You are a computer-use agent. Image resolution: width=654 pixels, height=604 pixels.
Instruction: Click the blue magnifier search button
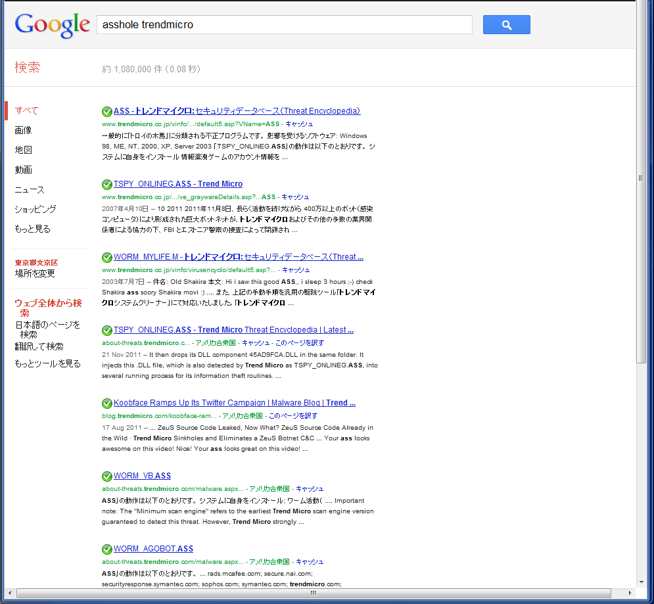click(x=506, y=25)
